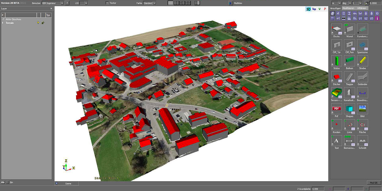Click the Z Grundplatte input field
Screen dimensions: 382x191
tap(318, 189)
